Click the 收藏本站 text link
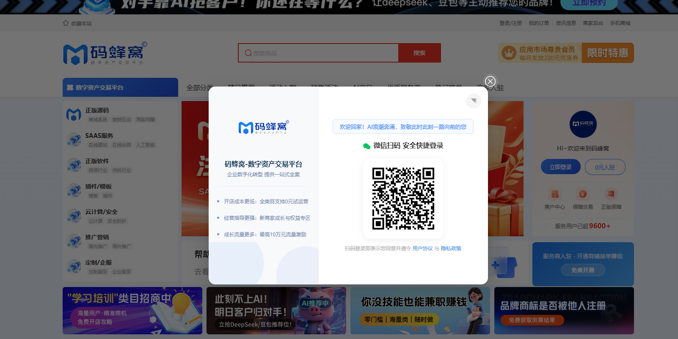Image resolution: width=678 pixels, height=339 pixels. click(x=81, y=24)
